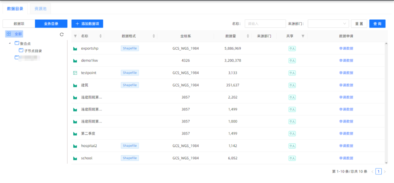Click 申请数据 link for school
394x183 pixels.
pos(346,158)
